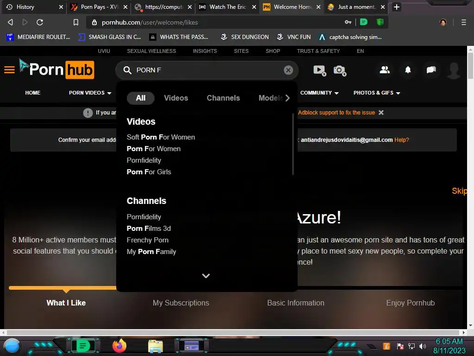Open the EN language selector
Screen dimensions: 474x356
pos(360,51)
